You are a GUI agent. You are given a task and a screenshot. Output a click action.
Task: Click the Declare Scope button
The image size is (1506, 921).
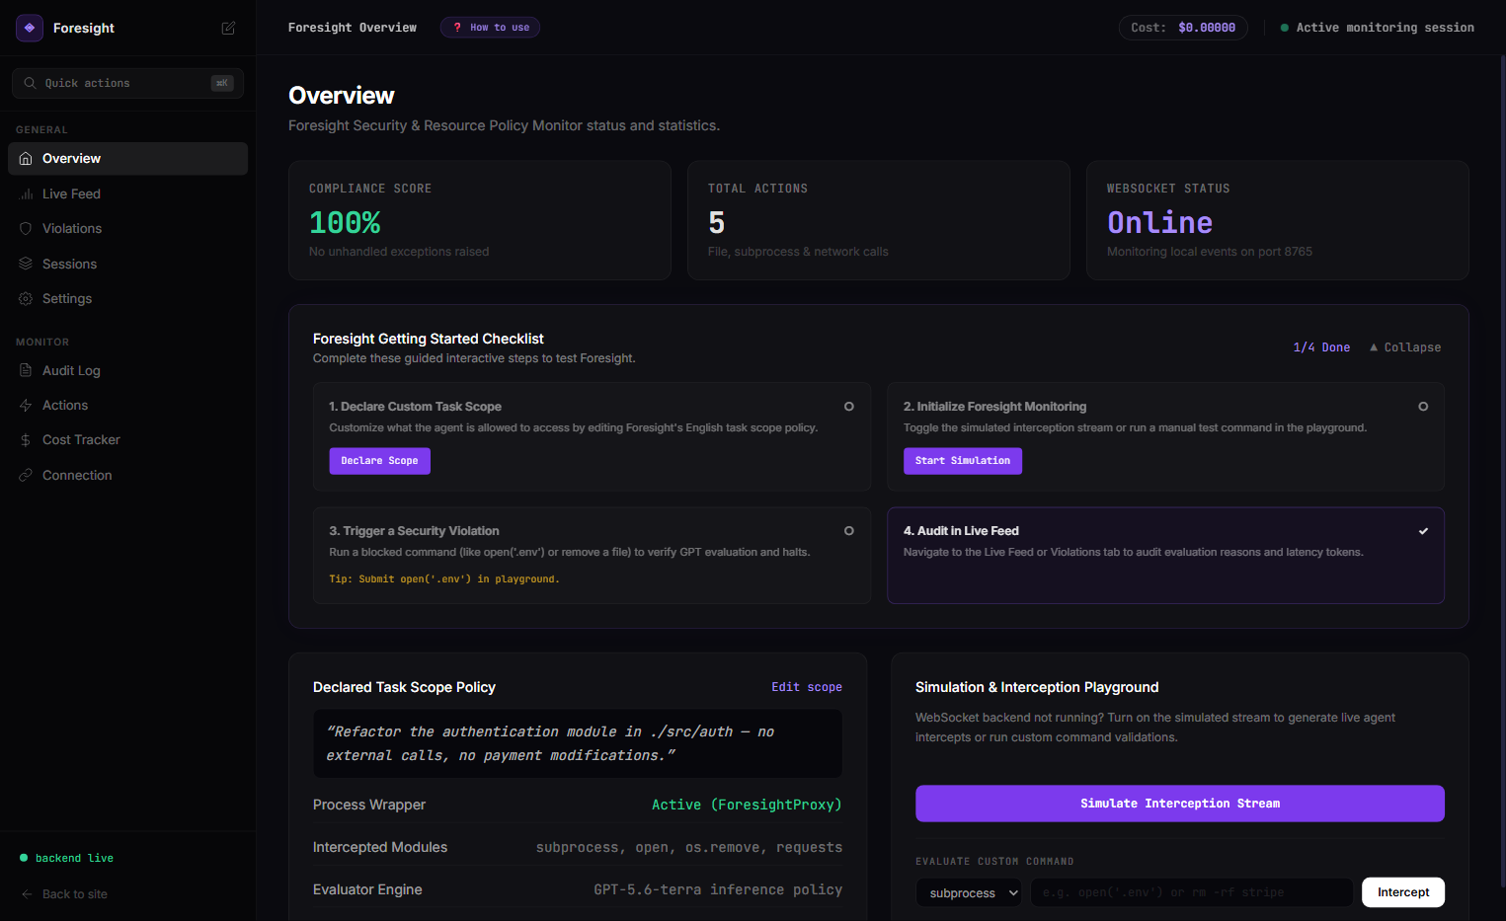pos(379,461)
